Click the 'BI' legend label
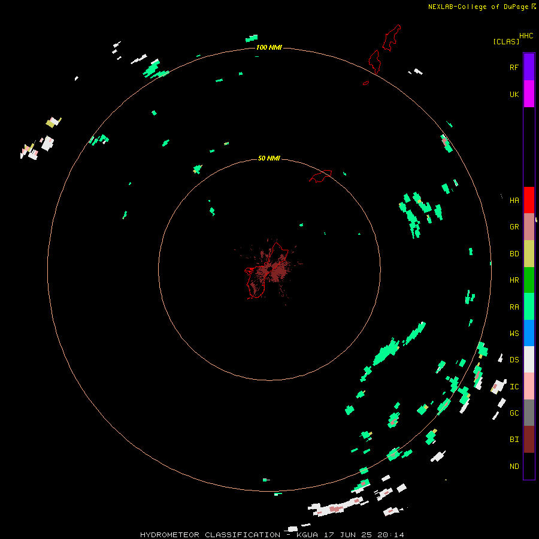The height and width of the screenshot is (539, 539). [x=514, y=440]
